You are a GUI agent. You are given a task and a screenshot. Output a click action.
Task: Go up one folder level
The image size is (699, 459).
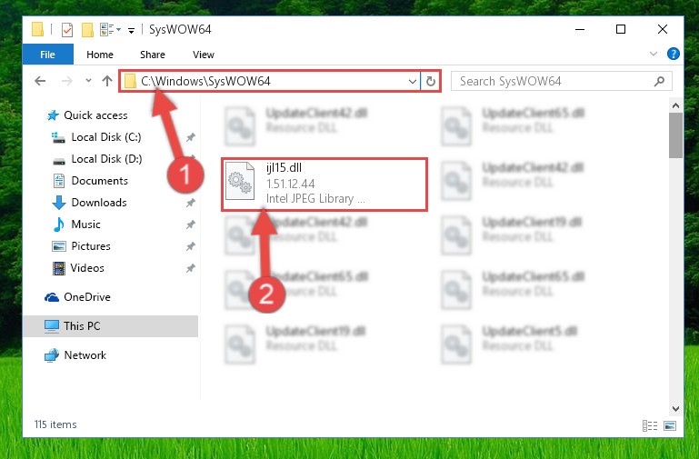pyautogui.click(x=107, y=81)
